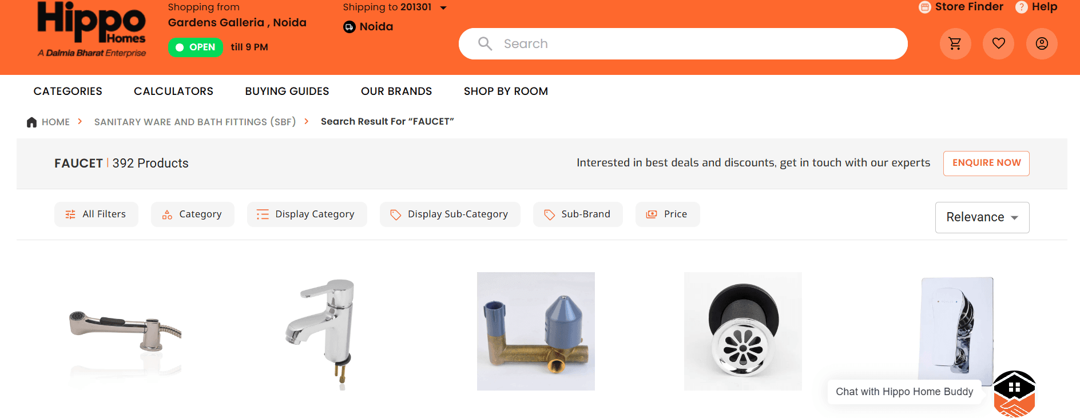The image size is (1080, 418).
Task: Toggle the Sub-Brand filter chip
Action: coord(578,214)
